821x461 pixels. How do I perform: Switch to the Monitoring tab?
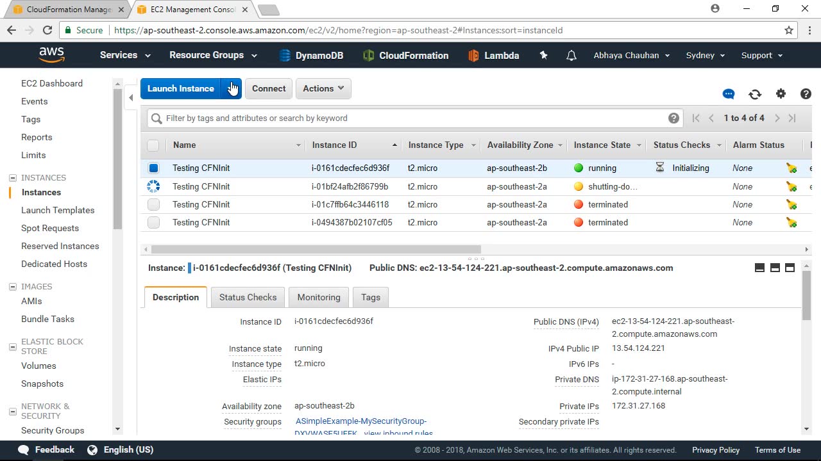coord(319,297)
